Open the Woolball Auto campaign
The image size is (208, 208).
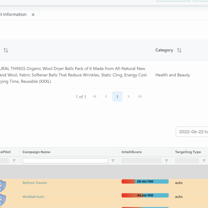tap(33, 197)
